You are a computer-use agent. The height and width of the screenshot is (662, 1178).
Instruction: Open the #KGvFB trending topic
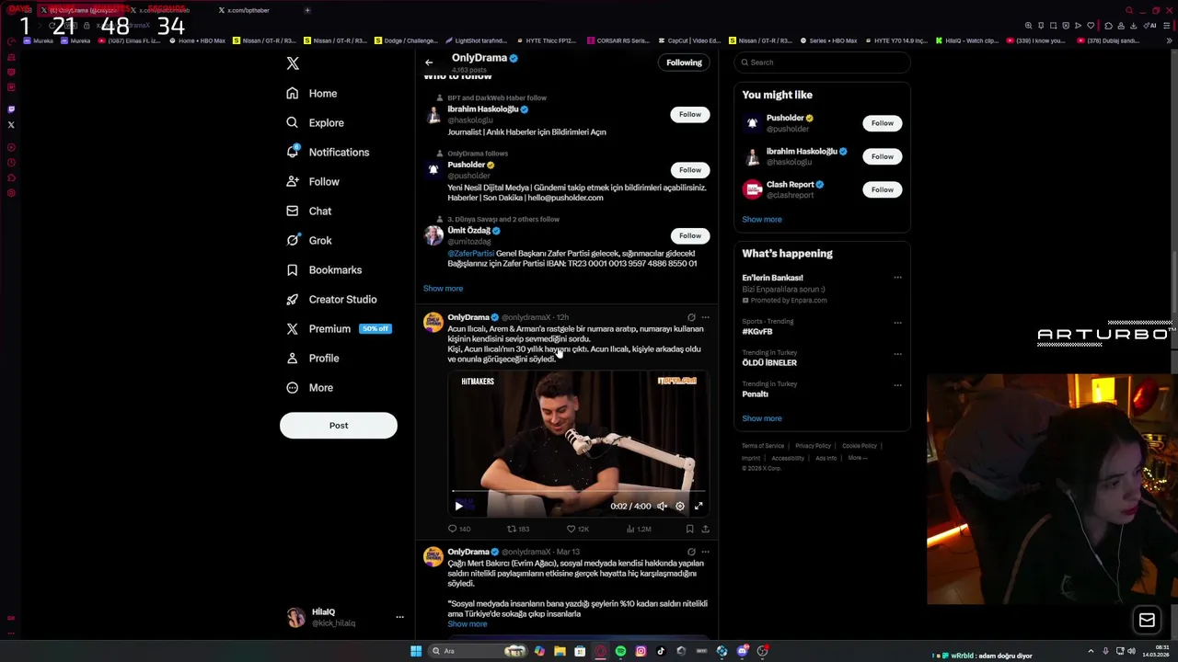pyautogui.click(x=757, y=332)
